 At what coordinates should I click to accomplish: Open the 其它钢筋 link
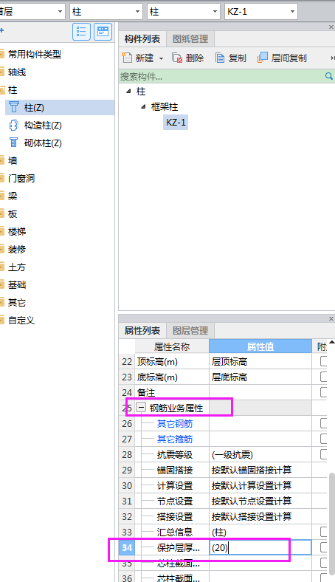click(175, 423)
